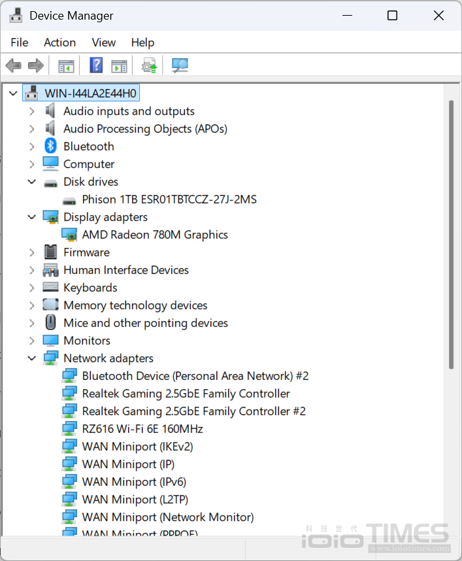Click the Bluetooth category icon
462x561 pixels.
click(50, 146)
